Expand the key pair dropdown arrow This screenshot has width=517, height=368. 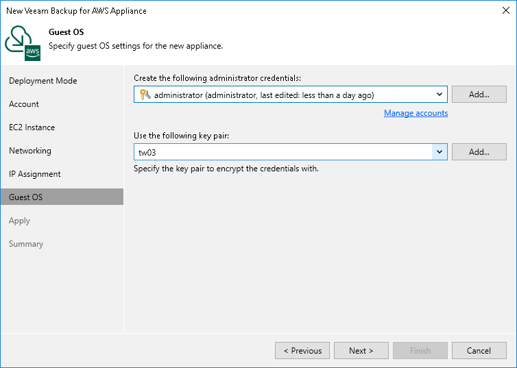click(440, 152)
